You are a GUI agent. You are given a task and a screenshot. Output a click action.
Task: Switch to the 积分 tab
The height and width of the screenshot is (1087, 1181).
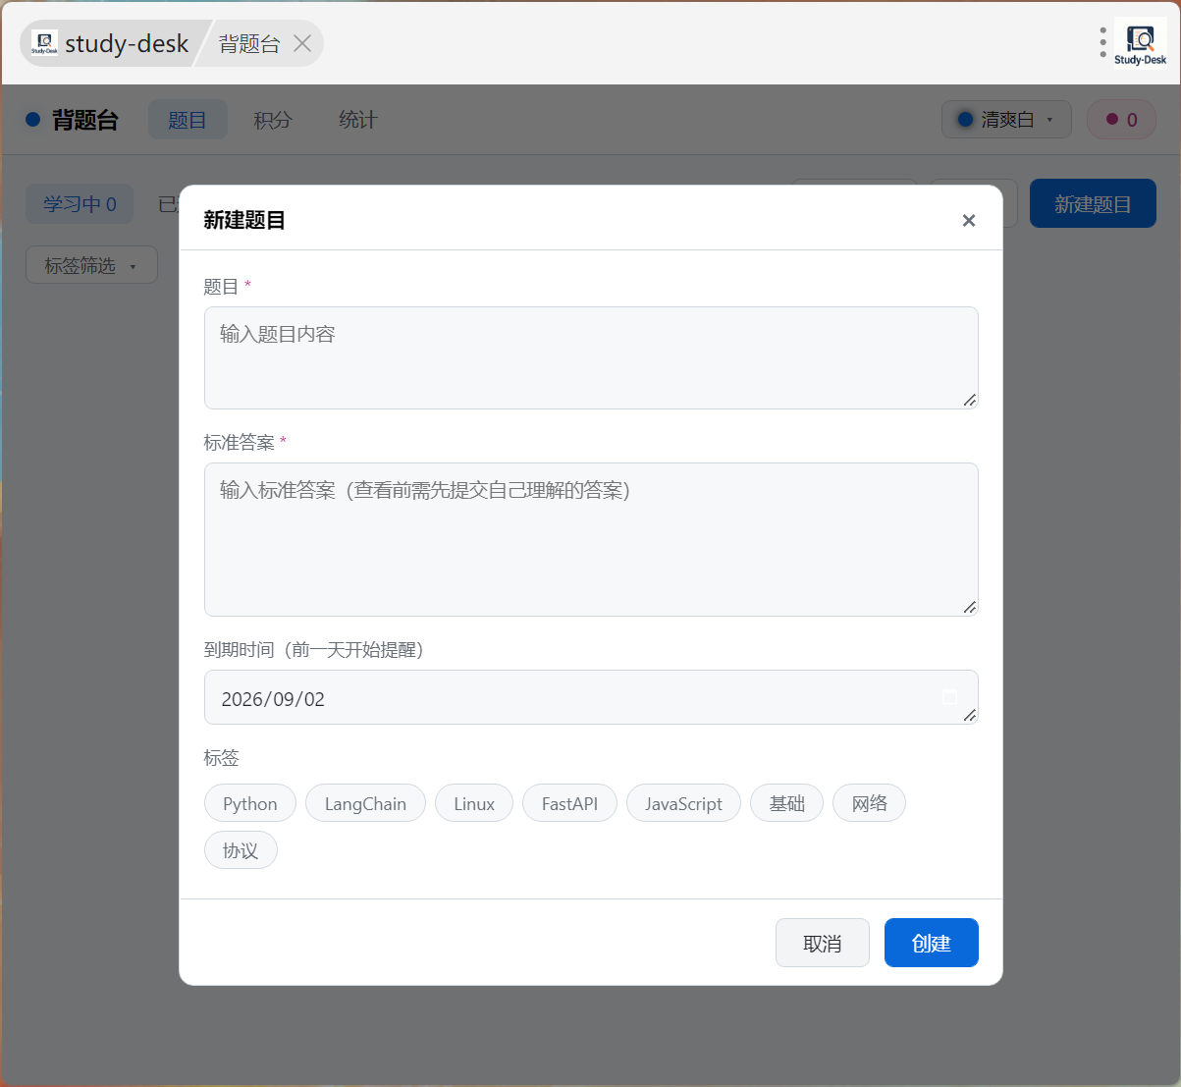[273, 120]
